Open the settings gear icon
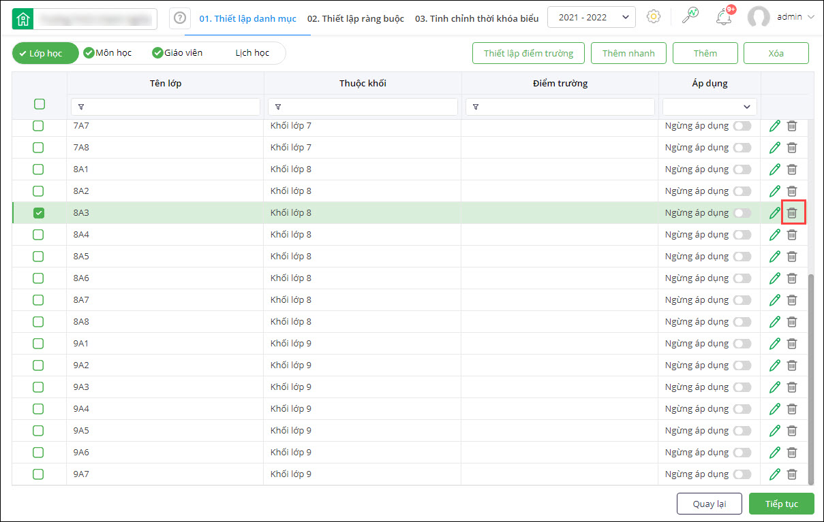824x522 pixels. (654, 17)
